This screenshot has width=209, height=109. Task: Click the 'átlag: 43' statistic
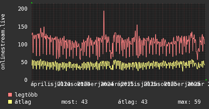click(x=133, y=102)
